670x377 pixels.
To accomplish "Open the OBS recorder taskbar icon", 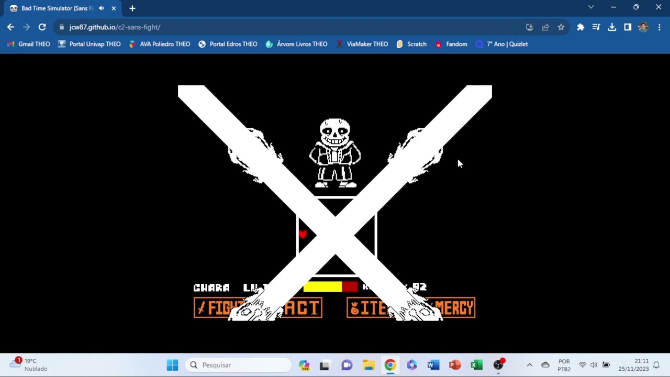I will pyautogui.click(x=498, y=365).
